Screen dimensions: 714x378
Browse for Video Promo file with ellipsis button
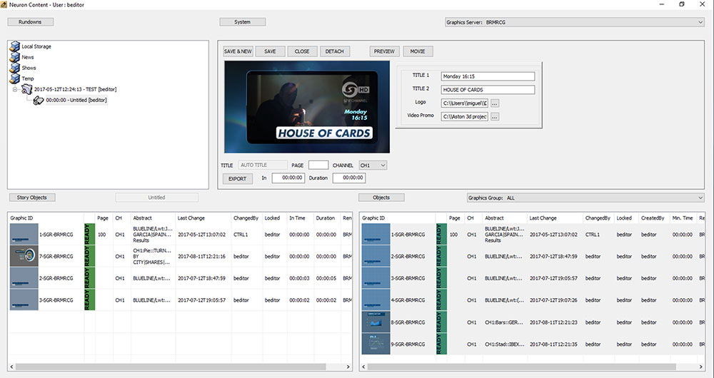pyautogui.click(x=495, y=117)
